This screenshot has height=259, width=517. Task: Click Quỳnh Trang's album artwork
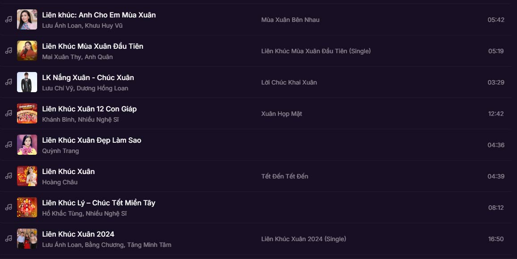click(x=27, y=145)
